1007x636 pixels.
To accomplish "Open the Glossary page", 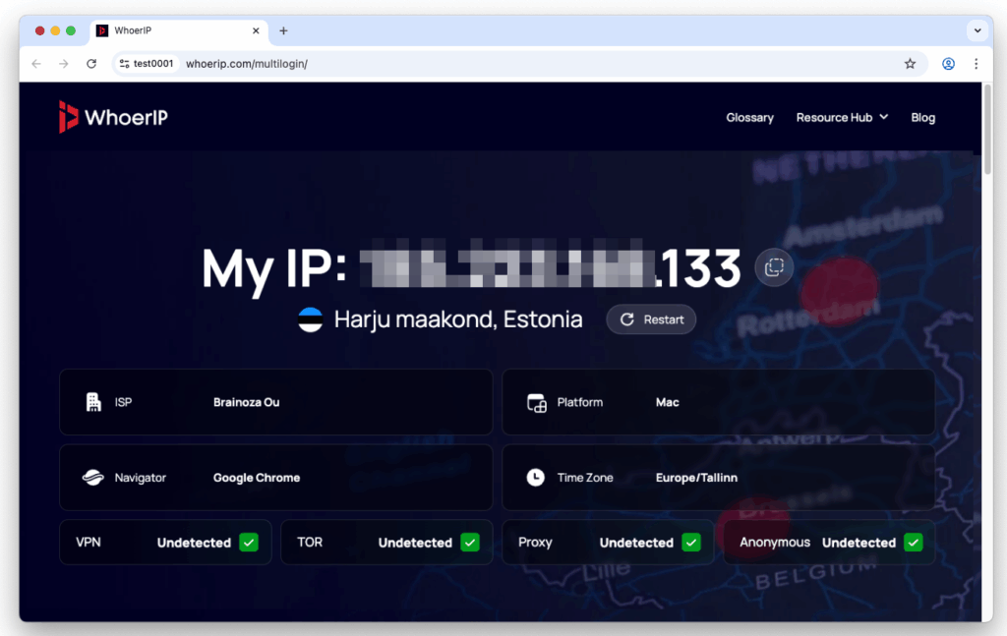I will tap(749, 117).
